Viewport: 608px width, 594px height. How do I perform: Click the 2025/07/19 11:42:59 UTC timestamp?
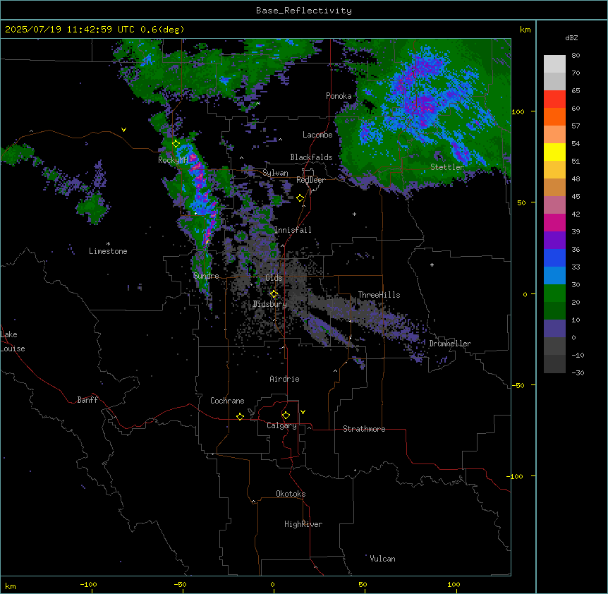pyautogui.click(x=70, y=30)
